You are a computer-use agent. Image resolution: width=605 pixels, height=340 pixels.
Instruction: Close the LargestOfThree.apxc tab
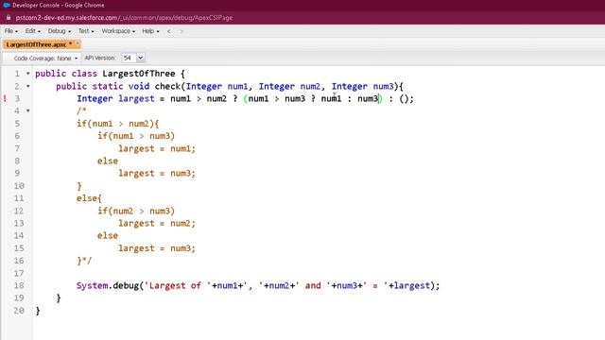[x=78, y=43]
